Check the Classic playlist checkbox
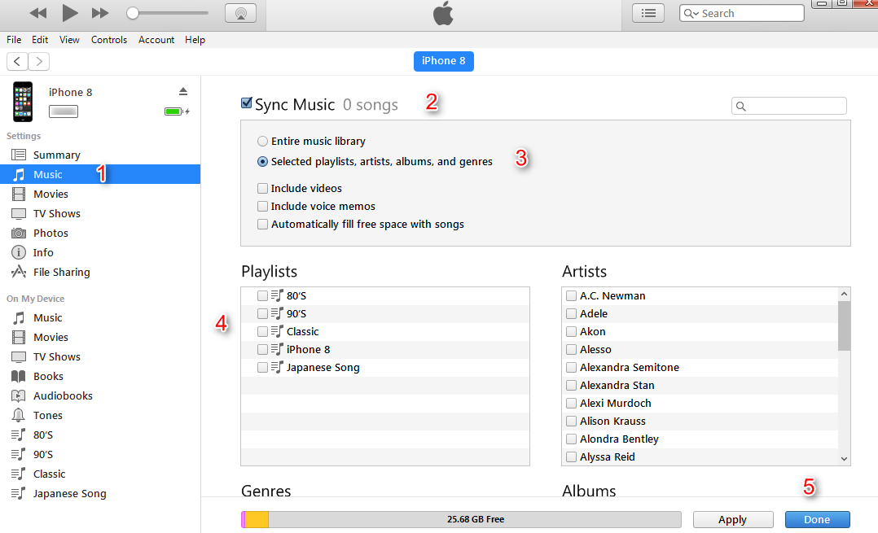The width and height of the screenshot is (878, 533). click(x=262, y=332)
